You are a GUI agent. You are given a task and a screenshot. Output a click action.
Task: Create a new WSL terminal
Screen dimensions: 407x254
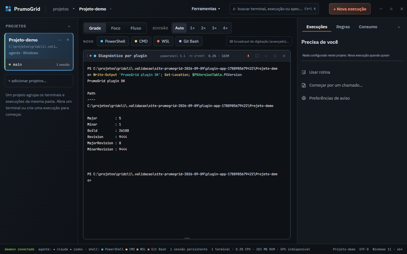(x=163, y=41)
